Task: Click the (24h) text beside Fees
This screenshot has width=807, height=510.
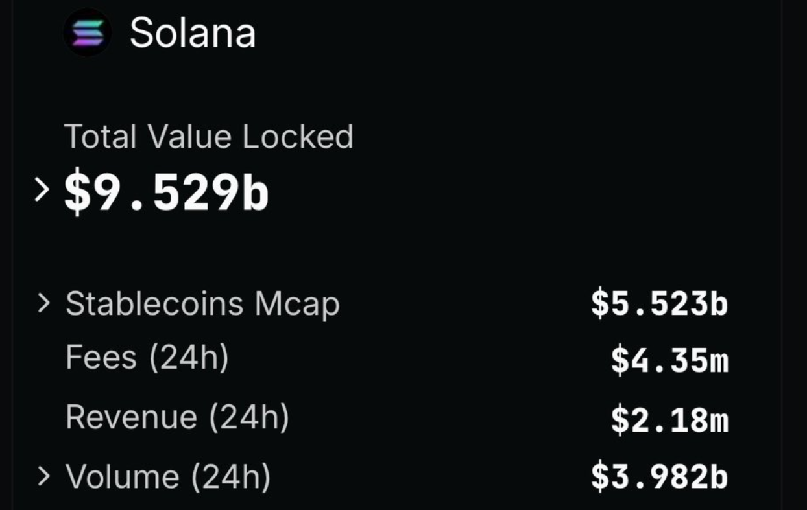Action: point(189,357)
